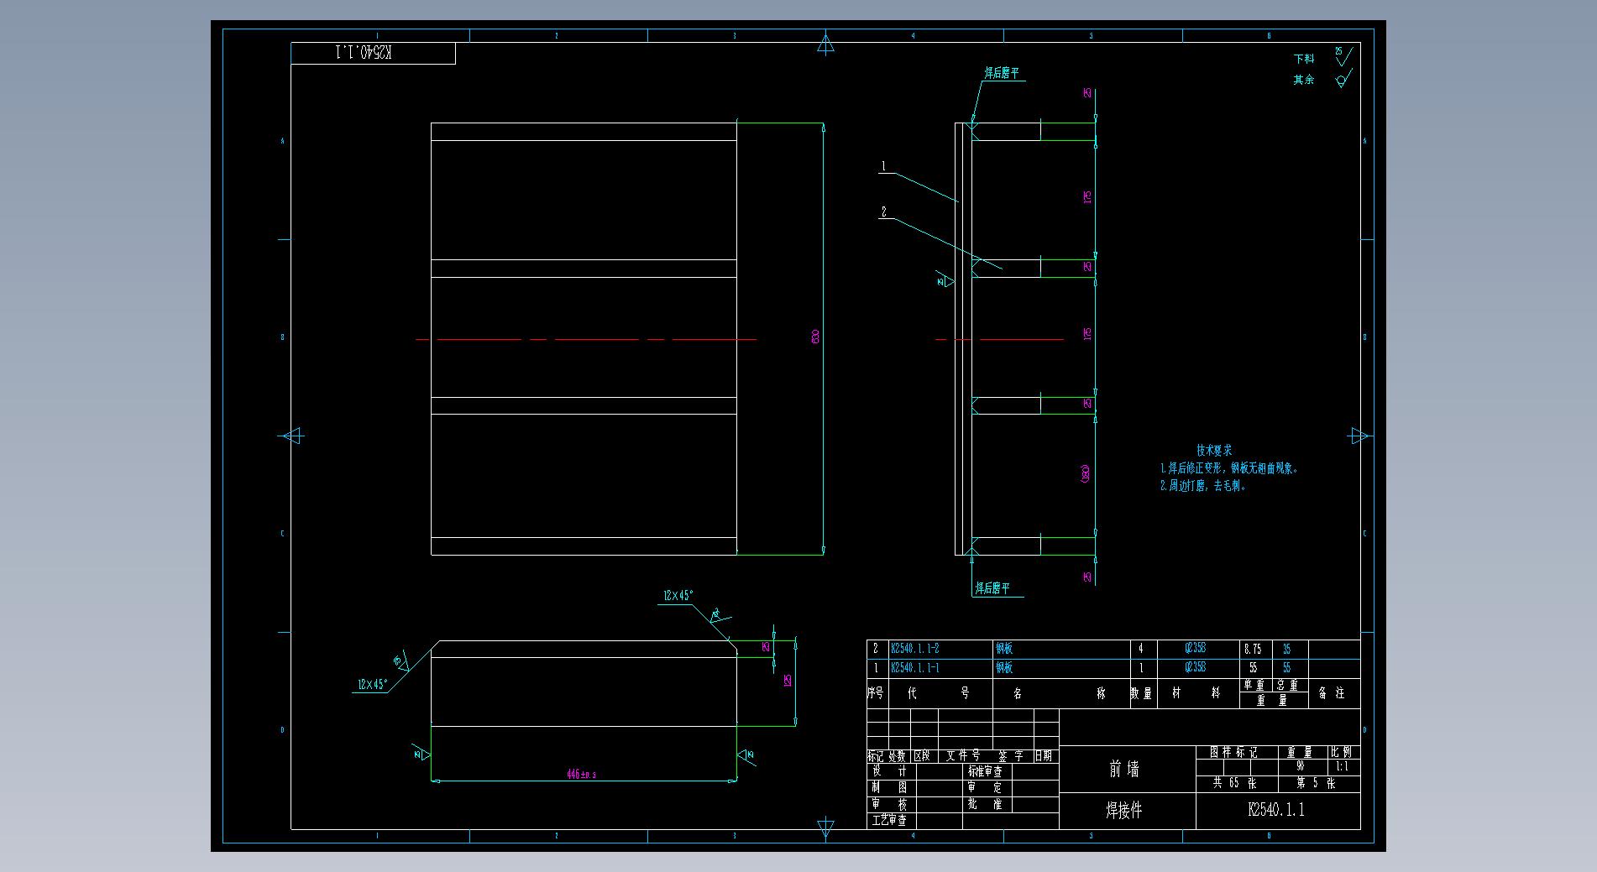Screen dimensions: 1597x872
Task: Click the 数量 column header
Action: [1141, 693]
